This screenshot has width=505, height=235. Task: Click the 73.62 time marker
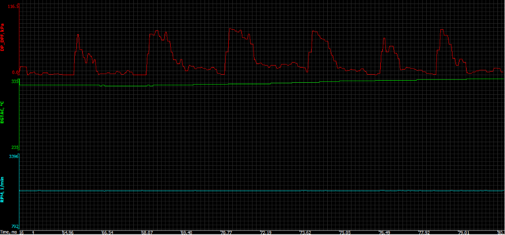[305, 232]
